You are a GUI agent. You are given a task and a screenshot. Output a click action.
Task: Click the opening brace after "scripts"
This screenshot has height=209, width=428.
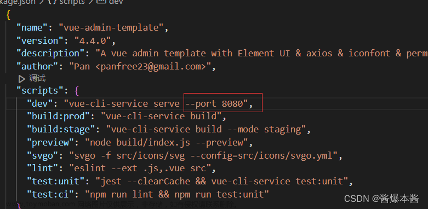tap(77, 91)
